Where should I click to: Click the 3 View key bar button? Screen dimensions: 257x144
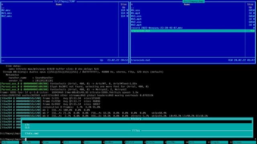pyautogui.click(x=51, y=142)
